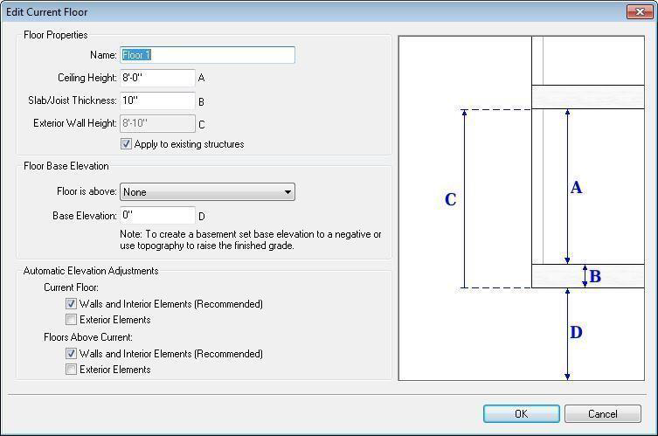
Task: Click the A ceiling height label in diagram
Action: (576, 188)
